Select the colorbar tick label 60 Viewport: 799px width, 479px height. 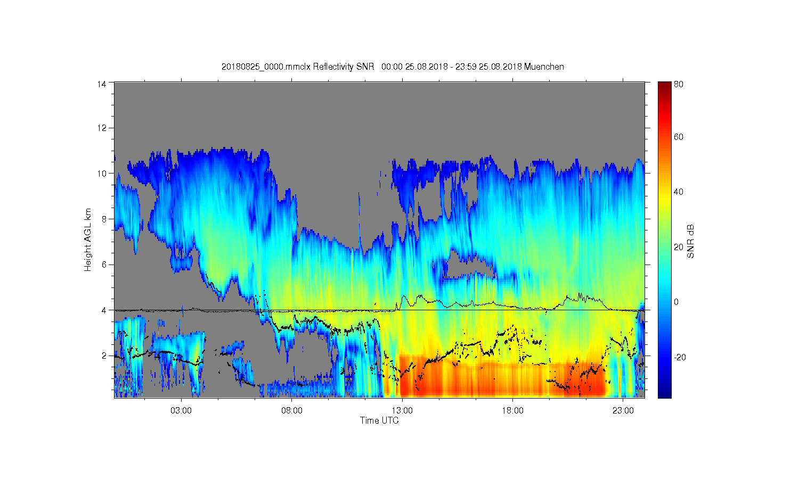click(679, 137)
